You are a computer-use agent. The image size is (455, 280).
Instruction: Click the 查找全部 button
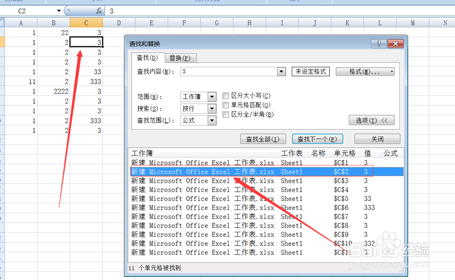click(263, 139)
